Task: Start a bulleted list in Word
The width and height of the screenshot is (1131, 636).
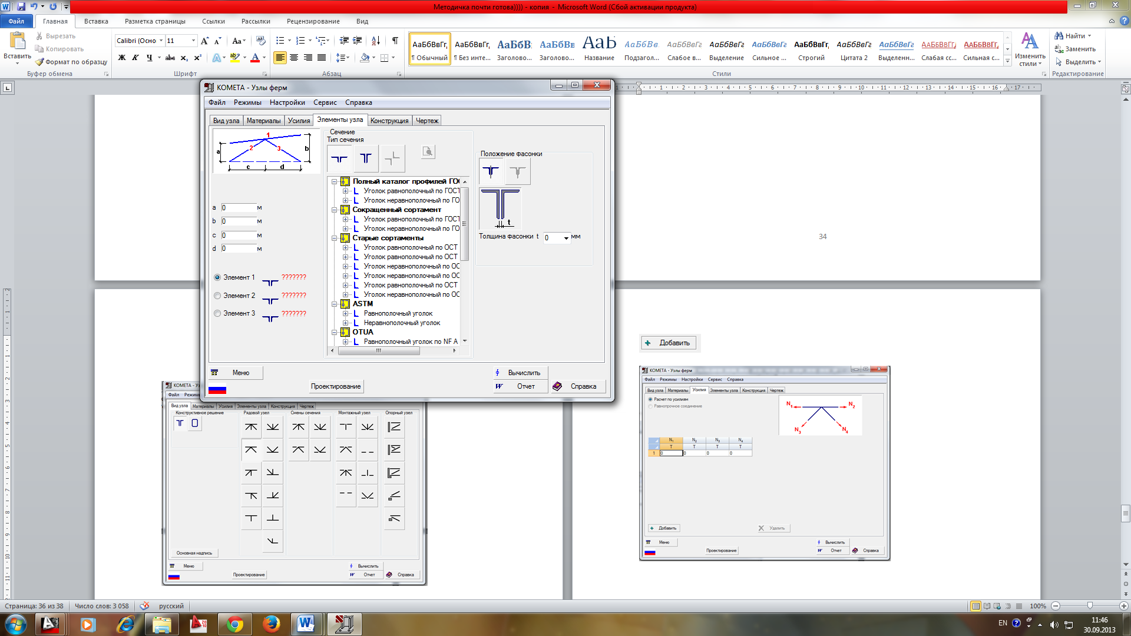Action: pyautogui.click(x=280, y=41)
